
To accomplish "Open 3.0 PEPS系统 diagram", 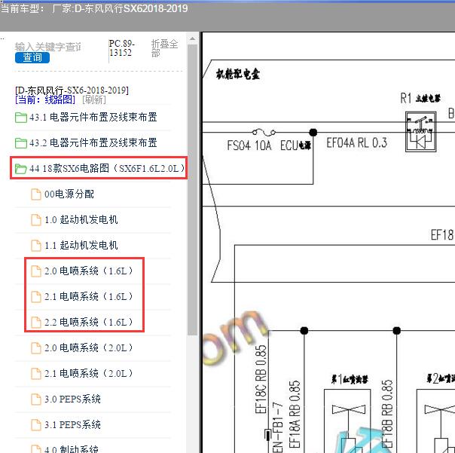I will (x=72, y=399).
